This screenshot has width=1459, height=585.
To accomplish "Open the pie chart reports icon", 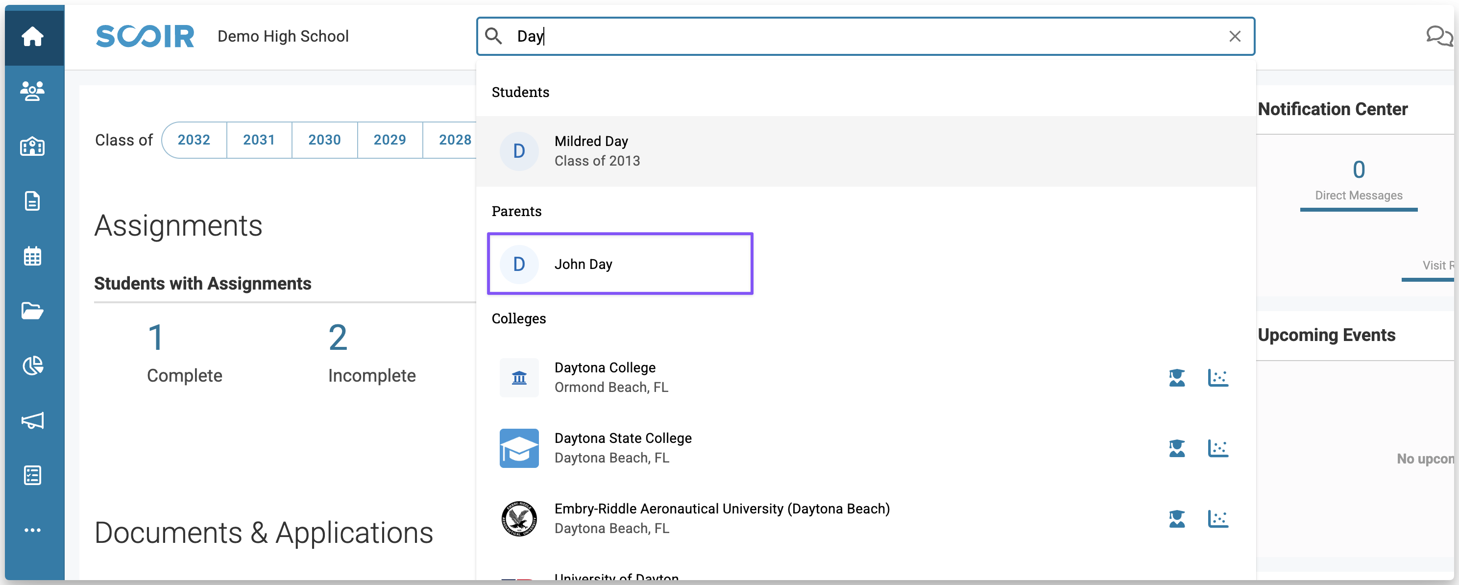I will (x=32, y=366).
